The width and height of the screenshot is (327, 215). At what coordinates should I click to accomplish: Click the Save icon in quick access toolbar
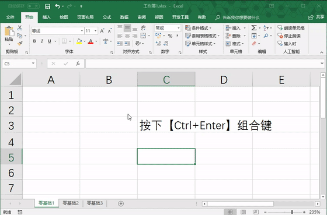[x=47, y=6]
